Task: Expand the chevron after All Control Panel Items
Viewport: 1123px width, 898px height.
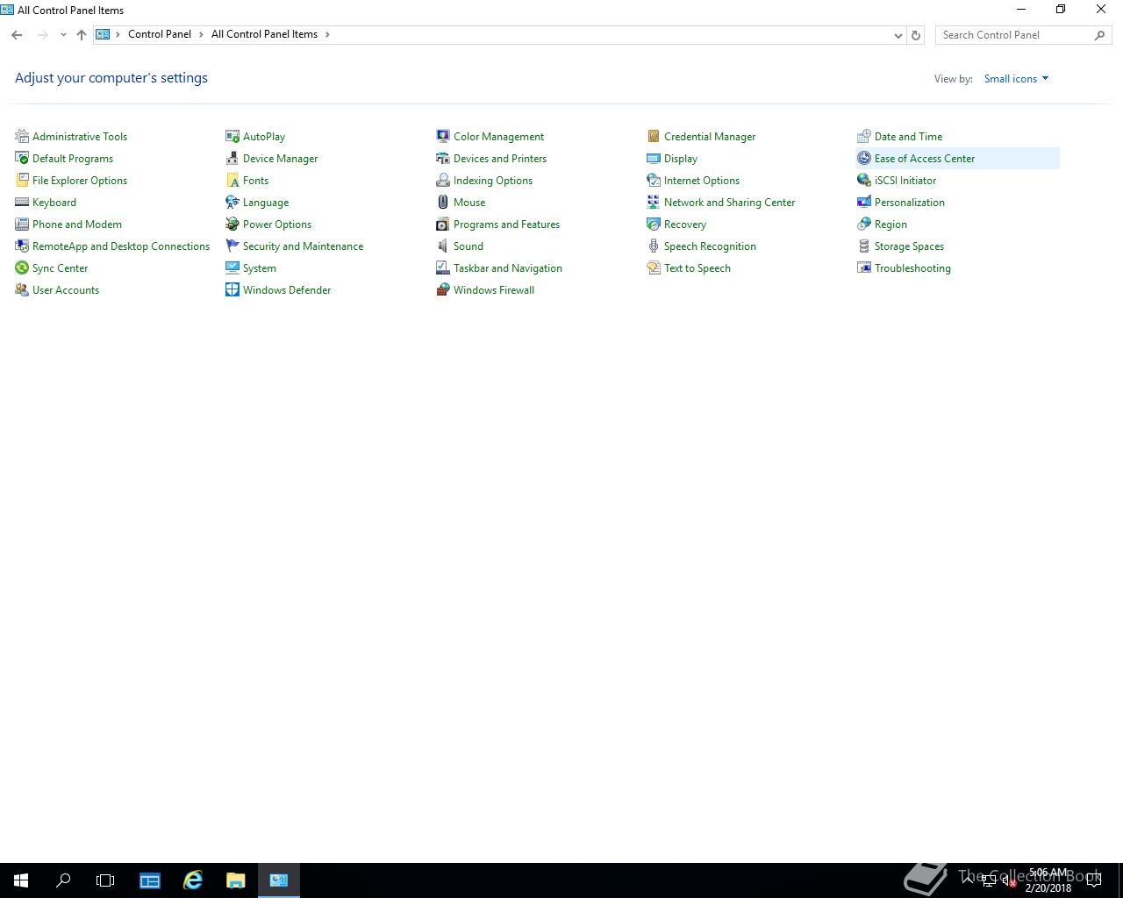Action: (x=328, y=34)
